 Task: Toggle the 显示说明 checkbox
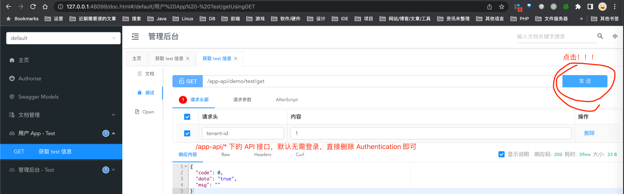click(x=501, y=154)
